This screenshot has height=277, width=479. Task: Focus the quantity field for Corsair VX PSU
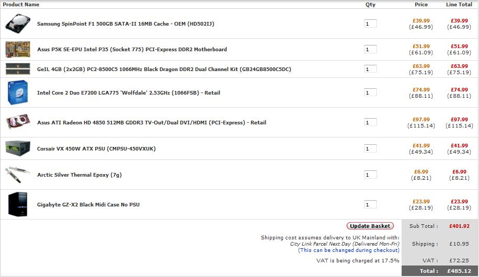click(370, 148)
